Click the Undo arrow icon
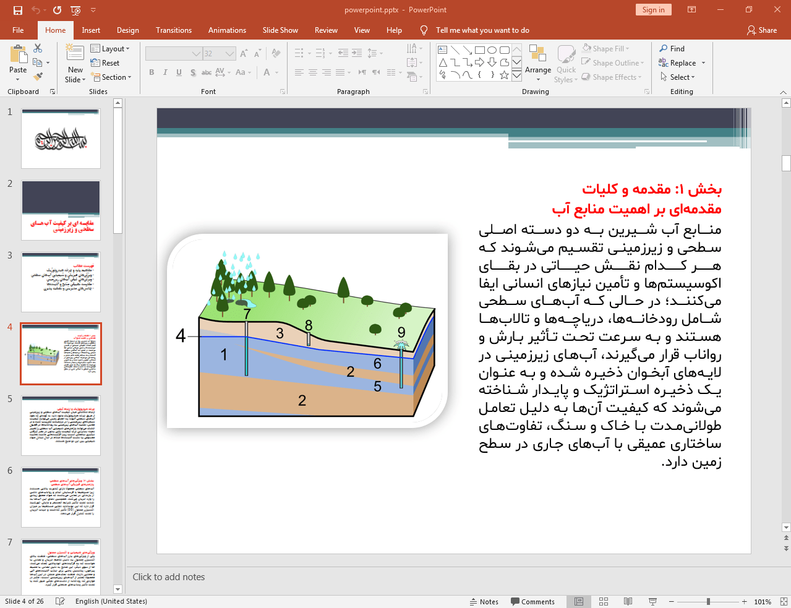 pos(36,10)
